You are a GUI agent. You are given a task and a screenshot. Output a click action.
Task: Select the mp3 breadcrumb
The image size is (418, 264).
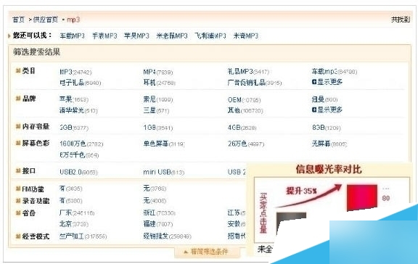click(x=73, y=20)
